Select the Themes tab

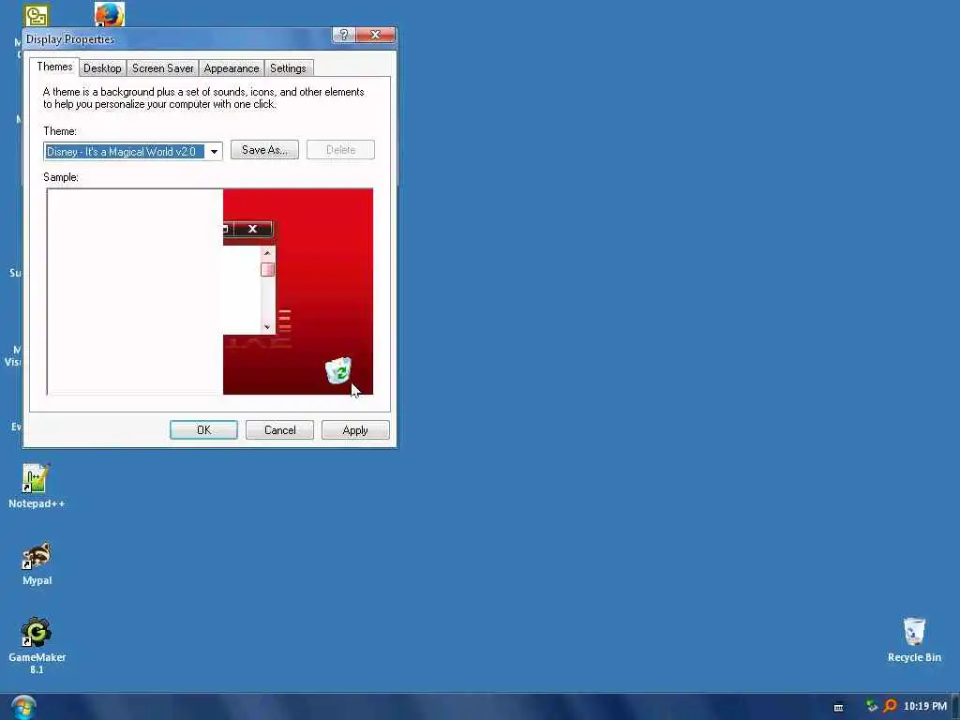(x=54, y=67)
